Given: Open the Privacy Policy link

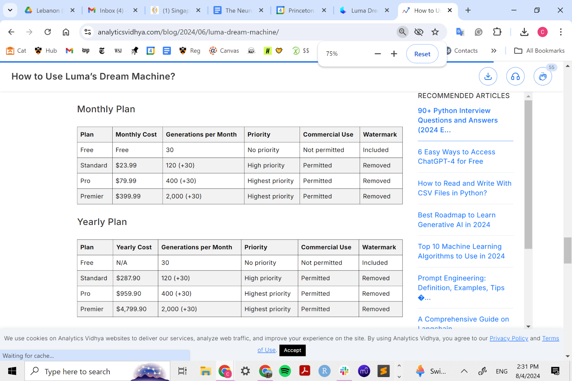Looking at the screenshot, I should [x=509, y=338].
